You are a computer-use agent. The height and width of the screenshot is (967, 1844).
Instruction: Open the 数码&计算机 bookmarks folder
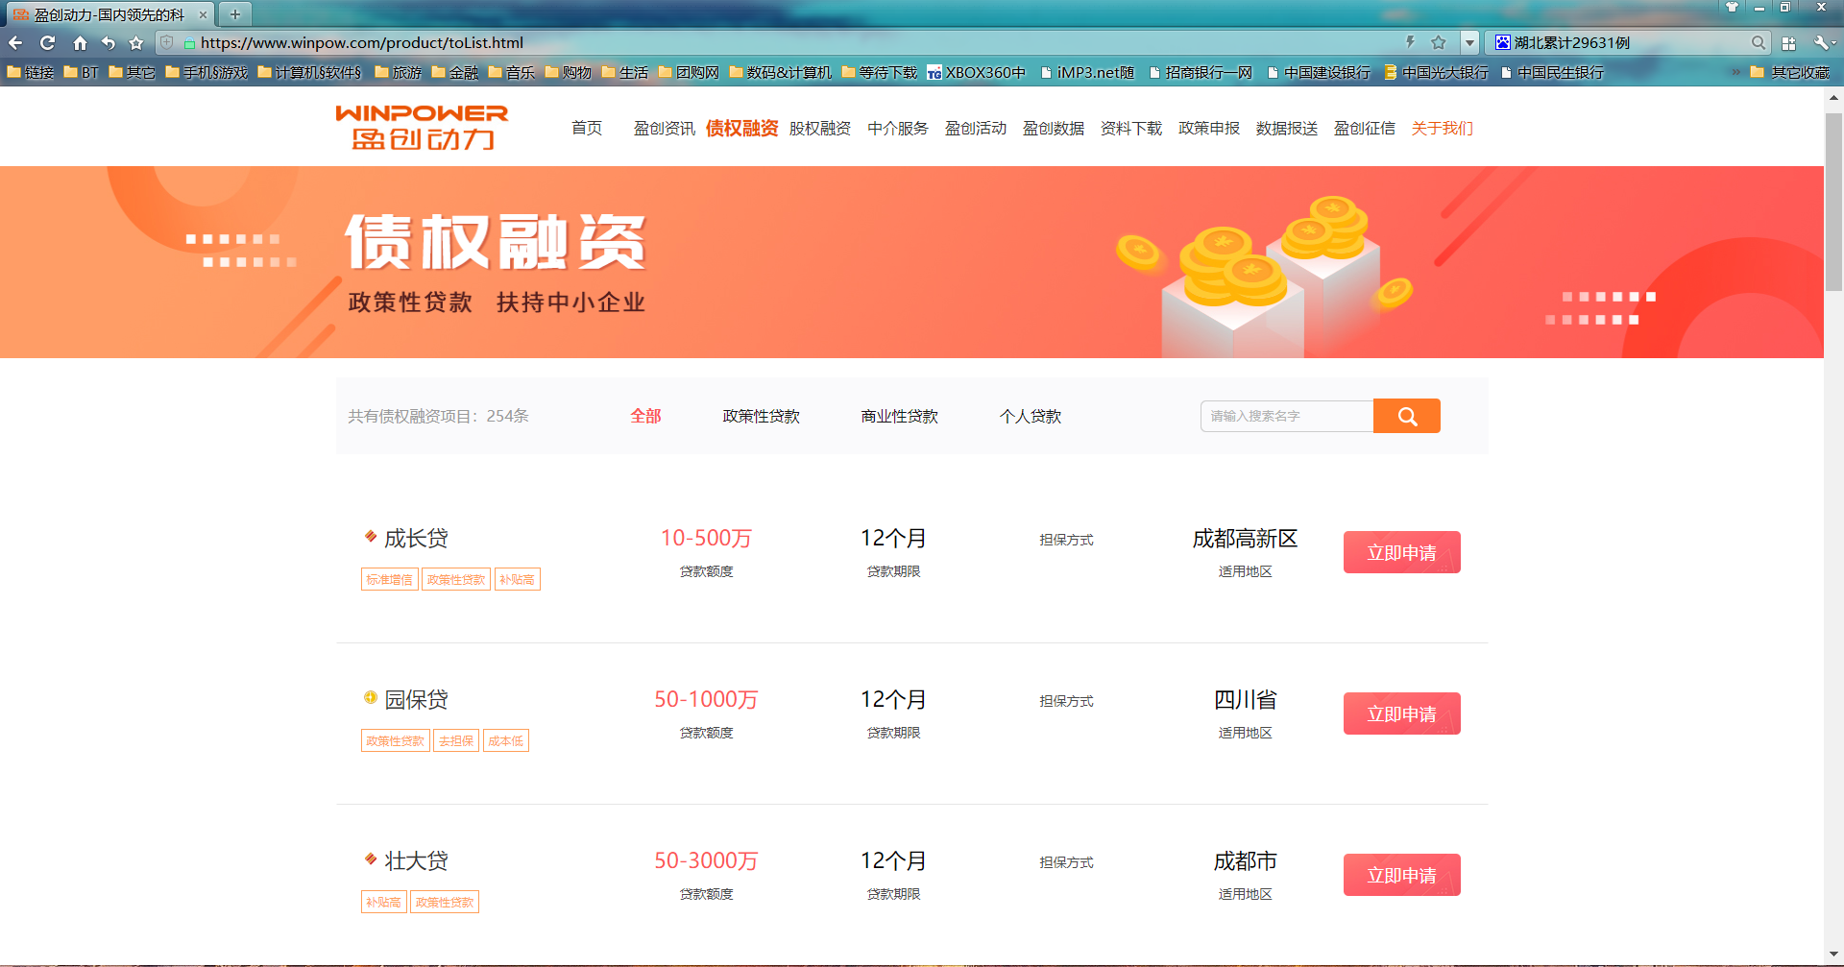(781, 72)
